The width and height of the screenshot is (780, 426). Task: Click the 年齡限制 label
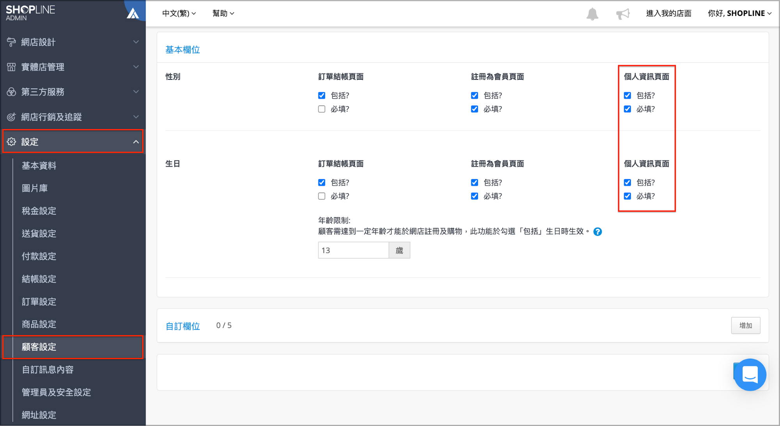point(334,220)
